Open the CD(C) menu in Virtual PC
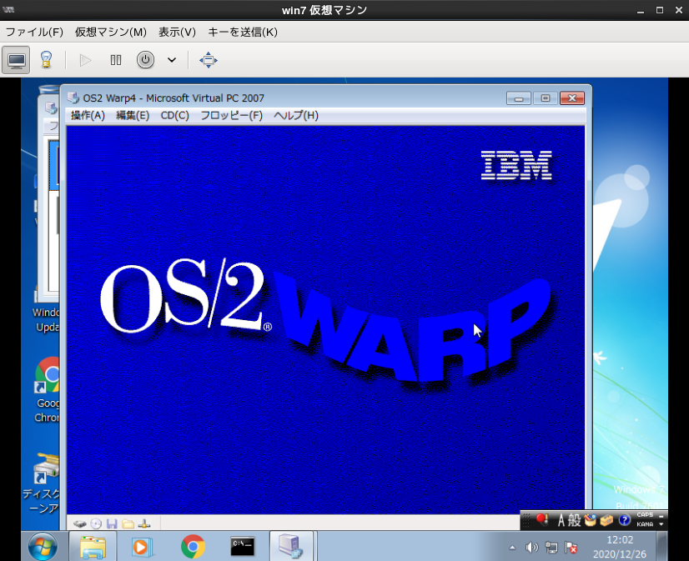689x561 pixels. tap(175, 115)
